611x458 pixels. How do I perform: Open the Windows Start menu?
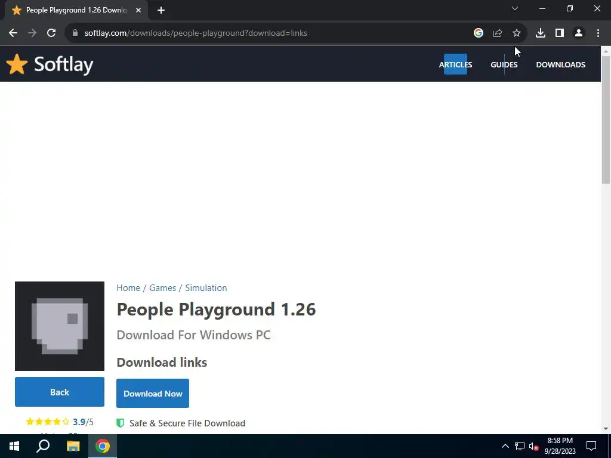point(14,446)
